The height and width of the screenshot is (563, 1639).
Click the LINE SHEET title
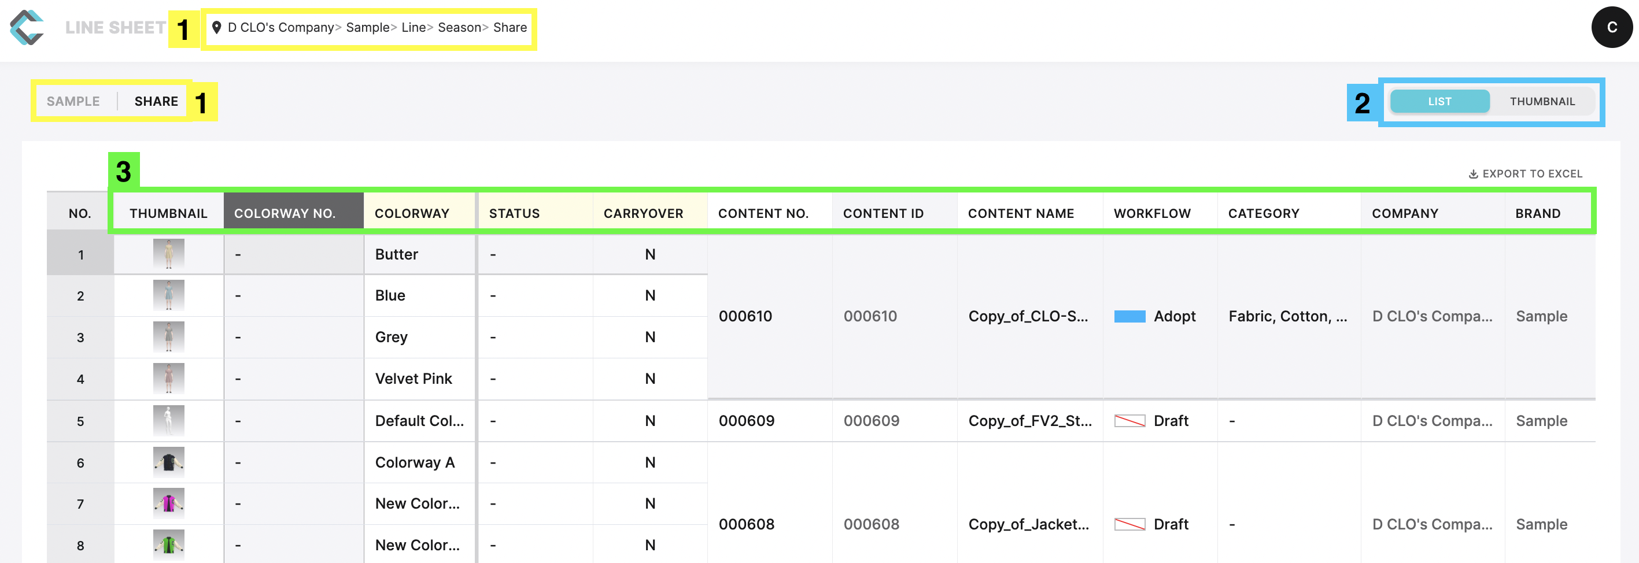115,27
